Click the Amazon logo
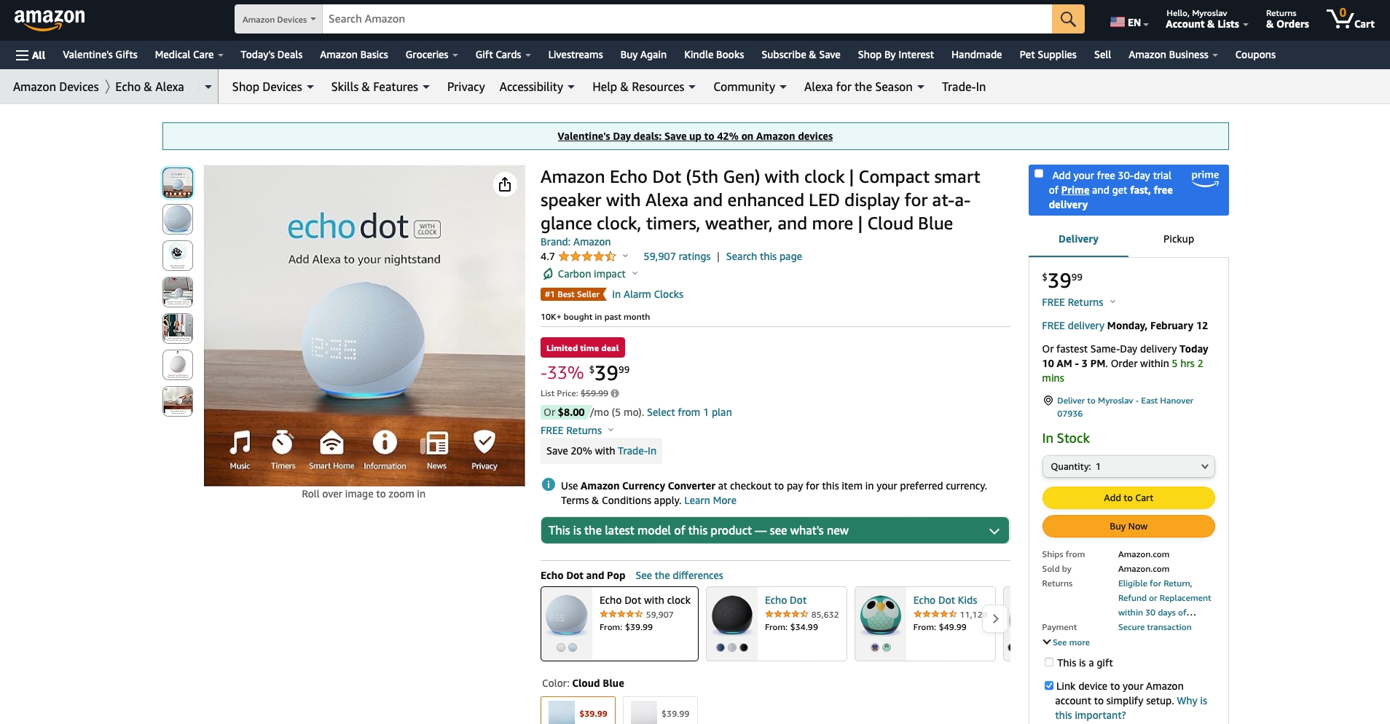The height and width of the screenshot is (724, 1390). click(50, 19)
